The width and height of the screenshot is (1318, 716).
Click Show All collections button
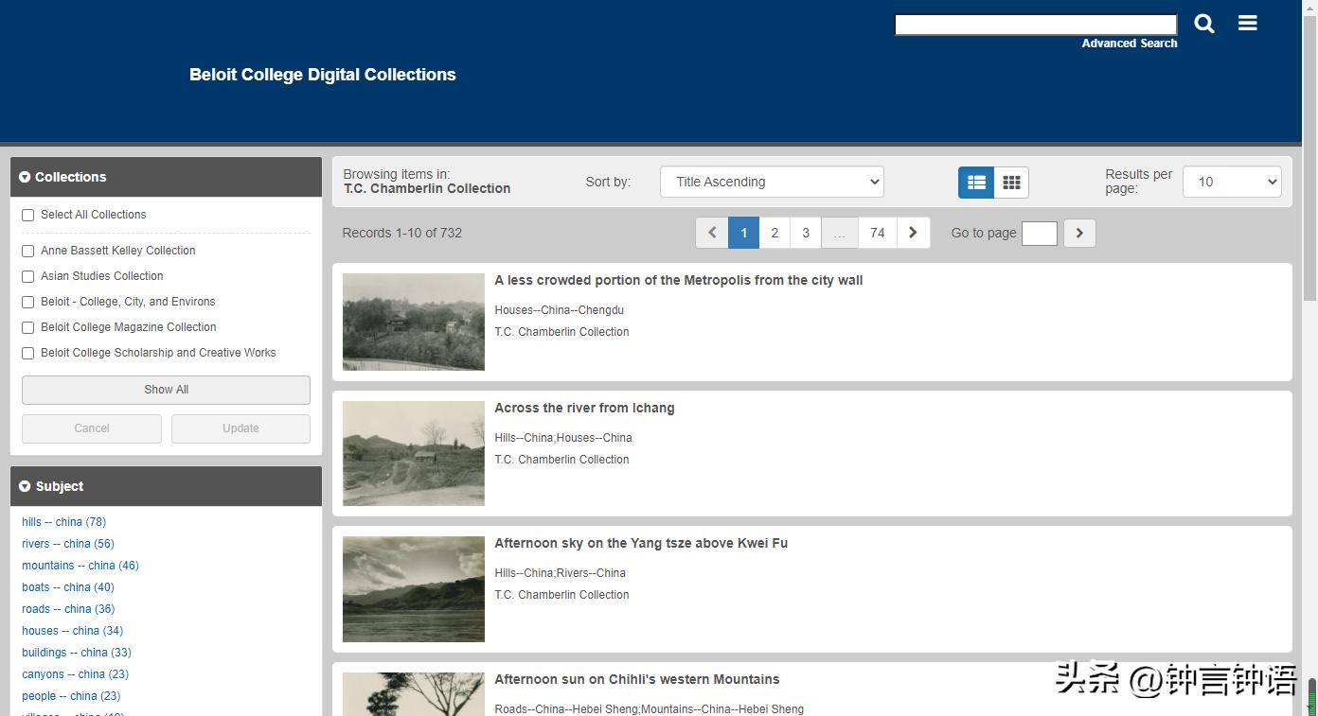(166, 390)
